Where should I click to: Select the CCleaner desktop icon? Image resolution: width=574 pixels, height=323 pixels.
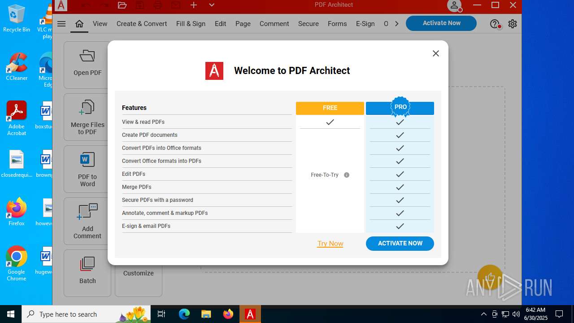click(x=17, y=67)
